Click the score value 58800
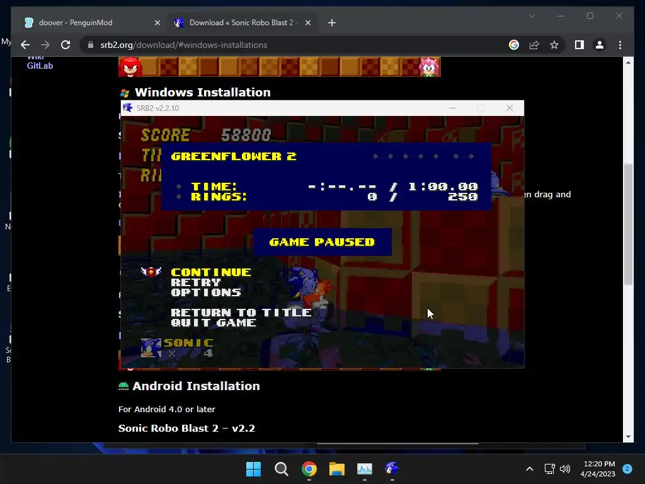This screenshot has width=645, height=484. tap(246, 135)
